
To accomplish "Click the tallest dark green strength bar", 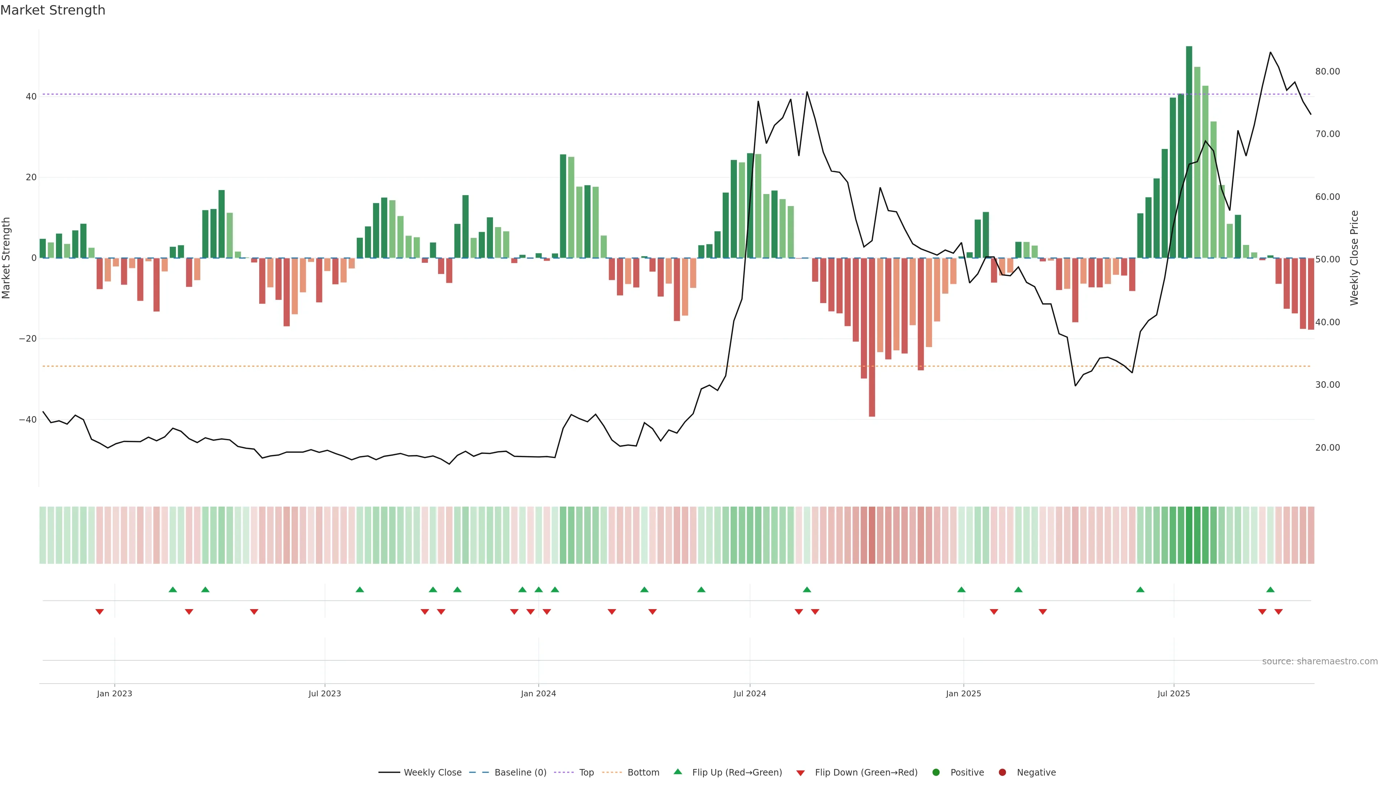I will pos(1189,152).
